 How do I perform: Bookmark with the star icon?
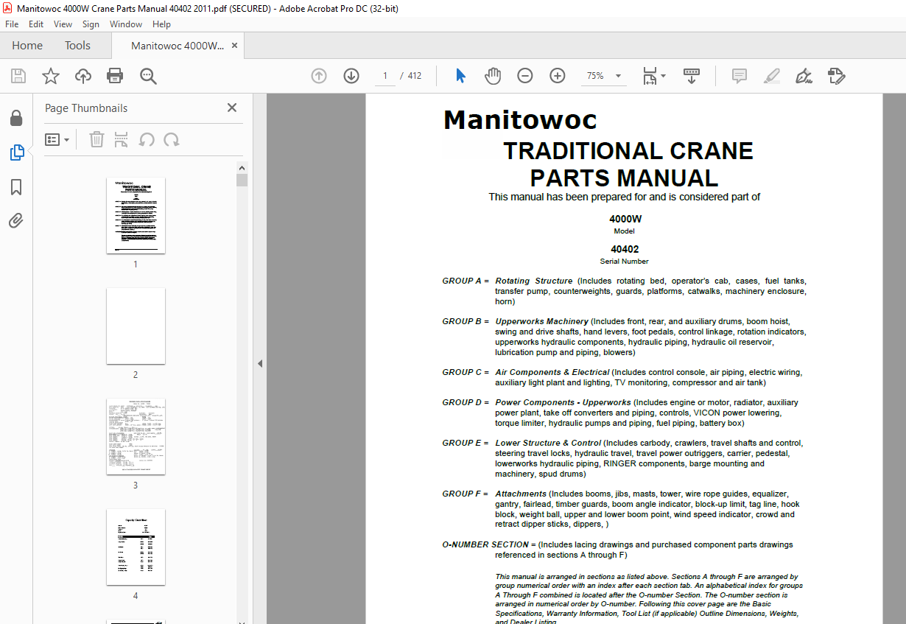pos(50,76)
